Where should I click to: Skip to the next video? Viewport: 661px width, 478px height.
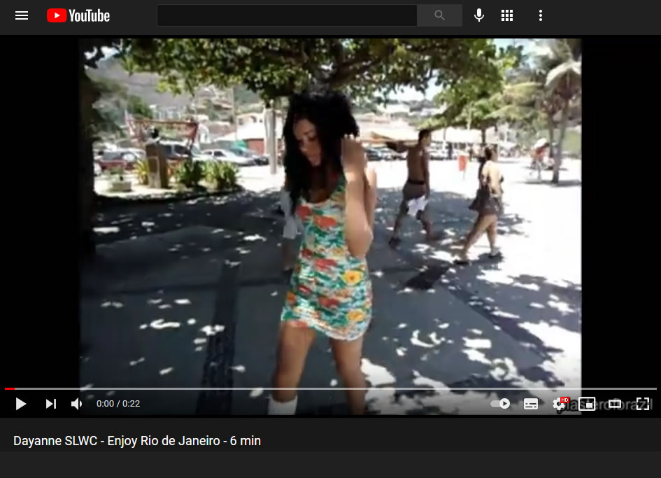[51, 404]
